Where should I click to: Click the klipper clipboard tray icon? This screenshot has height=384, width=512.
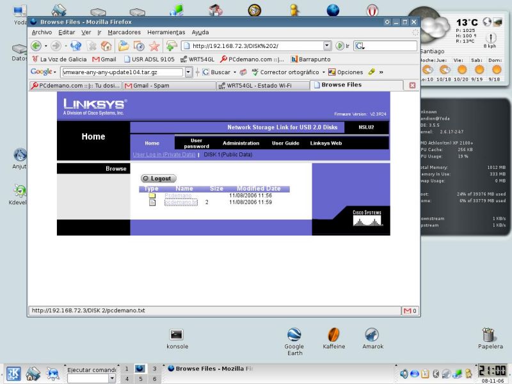point(425,374)
